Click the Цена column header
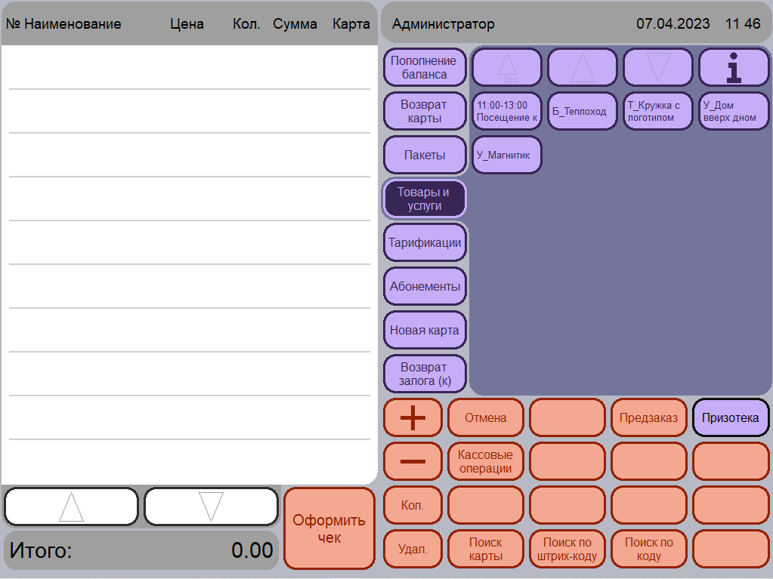This screenshot has height=579, width=773. click(x=187, y=23)
